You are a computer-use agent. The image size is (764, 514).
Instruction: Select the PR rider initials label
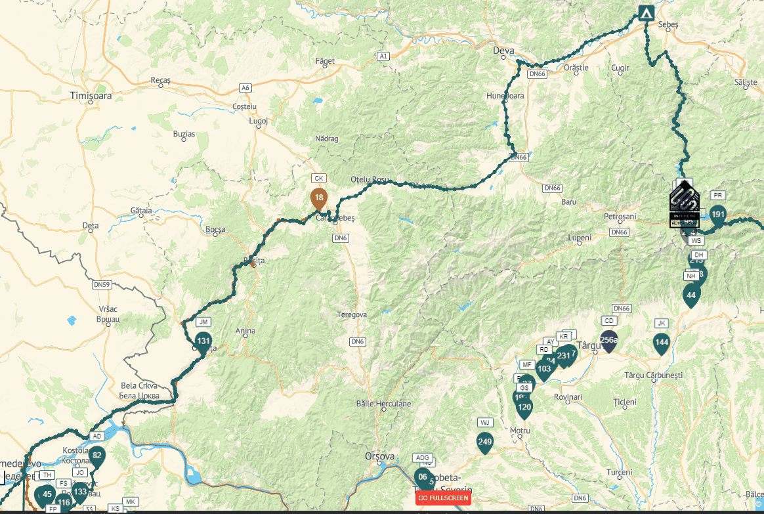[717, 196]
